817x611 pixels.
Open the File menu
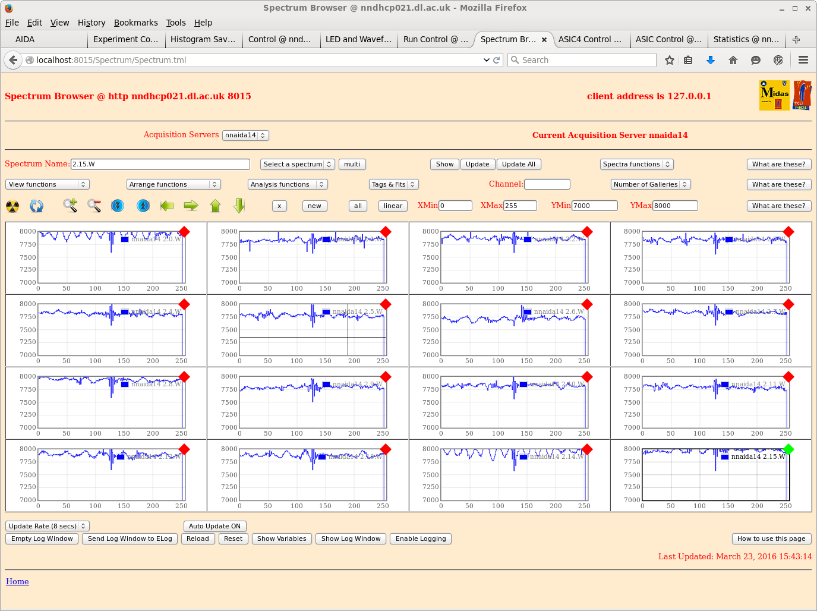point(12,23)
